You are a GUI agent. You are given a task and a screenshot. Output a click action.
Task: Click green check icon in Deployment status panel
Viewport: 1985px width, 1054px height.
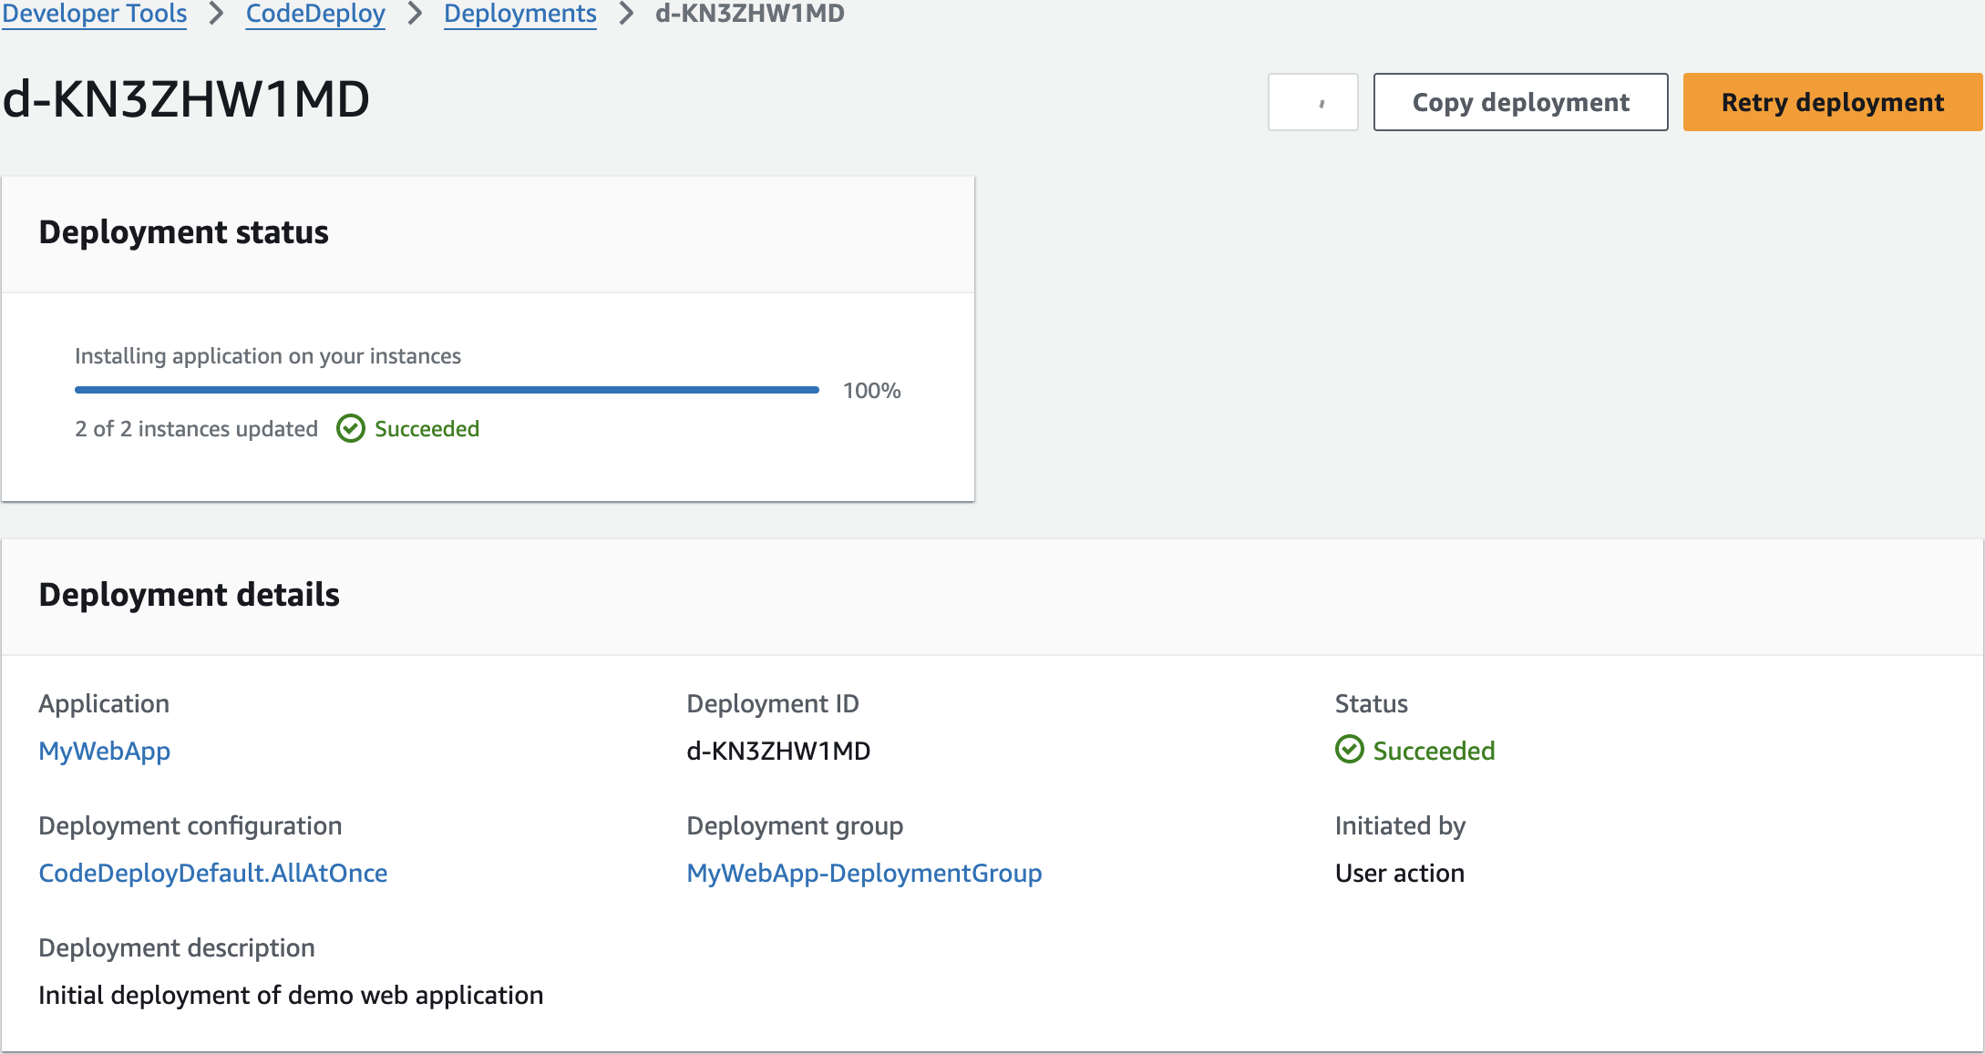tap(351, 428)
